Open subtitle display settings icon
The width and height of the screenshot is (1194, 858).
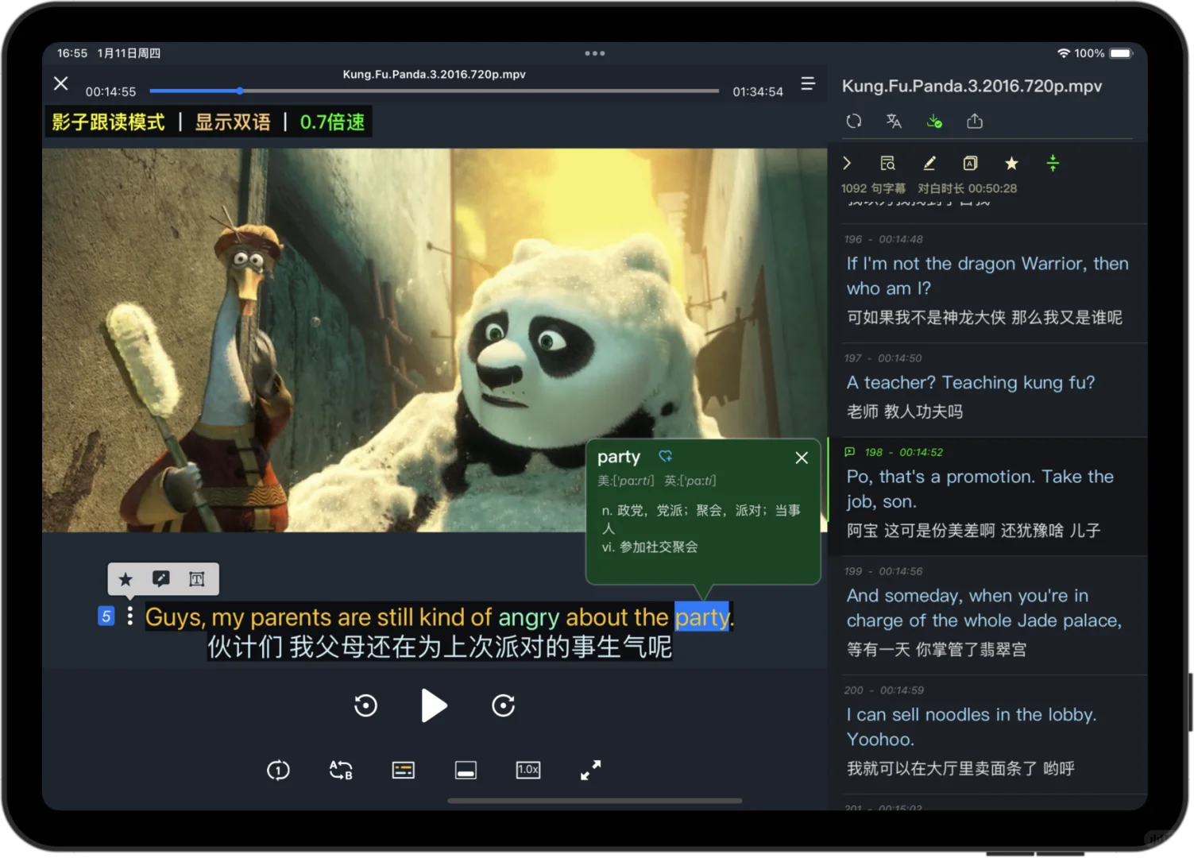tap(404, 770)
